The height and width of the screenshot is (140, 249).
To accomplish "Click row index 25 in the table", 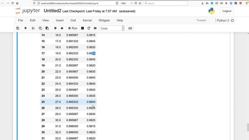I will tap(43, 102).
